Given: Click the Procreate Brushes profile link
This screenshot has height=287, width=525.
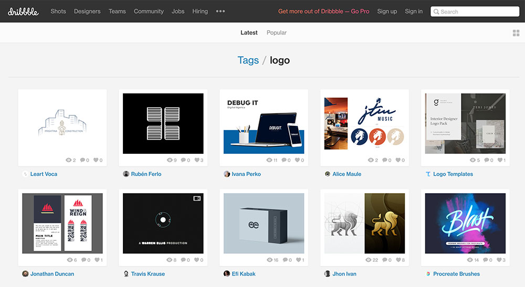Looking at the screenshot, I should pyautogui.click(x=456, y=273).
